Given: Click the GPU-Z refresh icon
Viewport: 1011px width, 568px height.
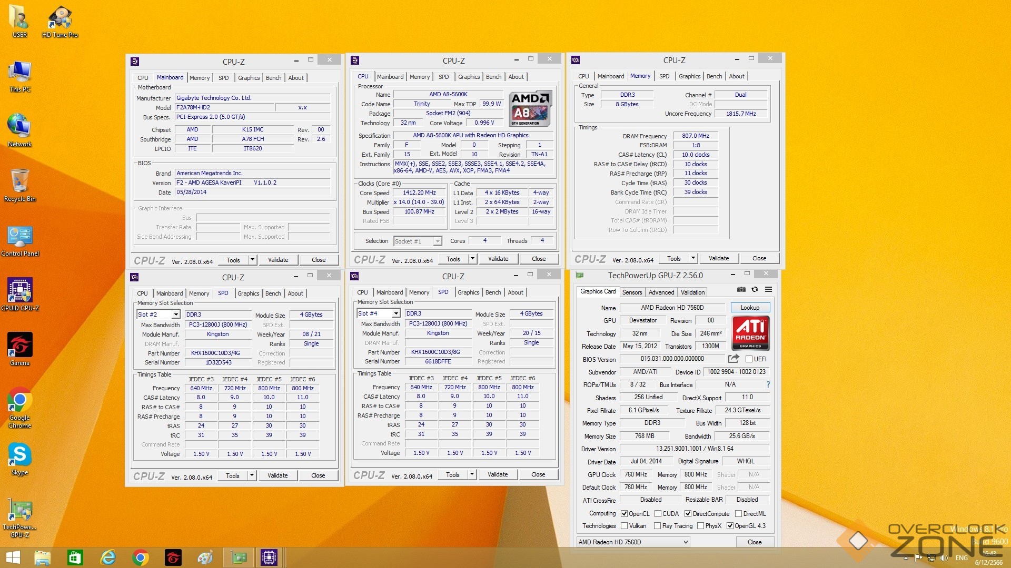Looking at the screenshot, I should 755,289.
